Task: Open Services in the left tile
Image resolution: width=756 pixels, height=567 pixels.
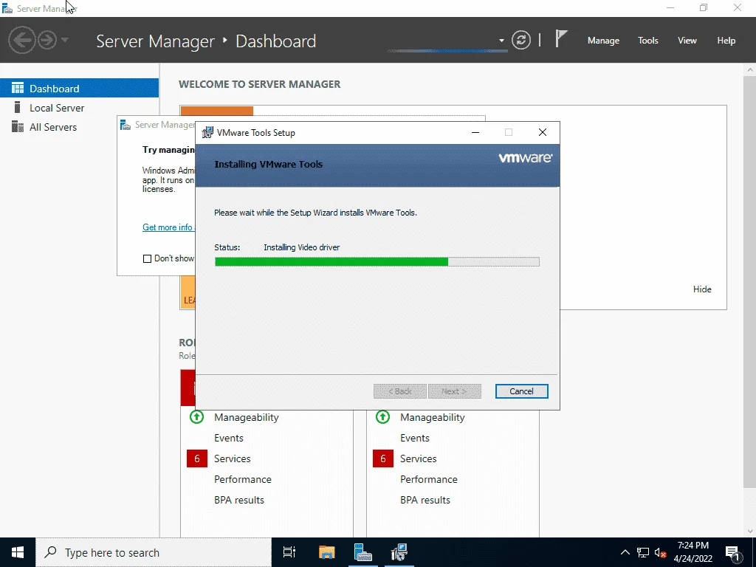Action: pyautogui.click(x=233, y=458)
